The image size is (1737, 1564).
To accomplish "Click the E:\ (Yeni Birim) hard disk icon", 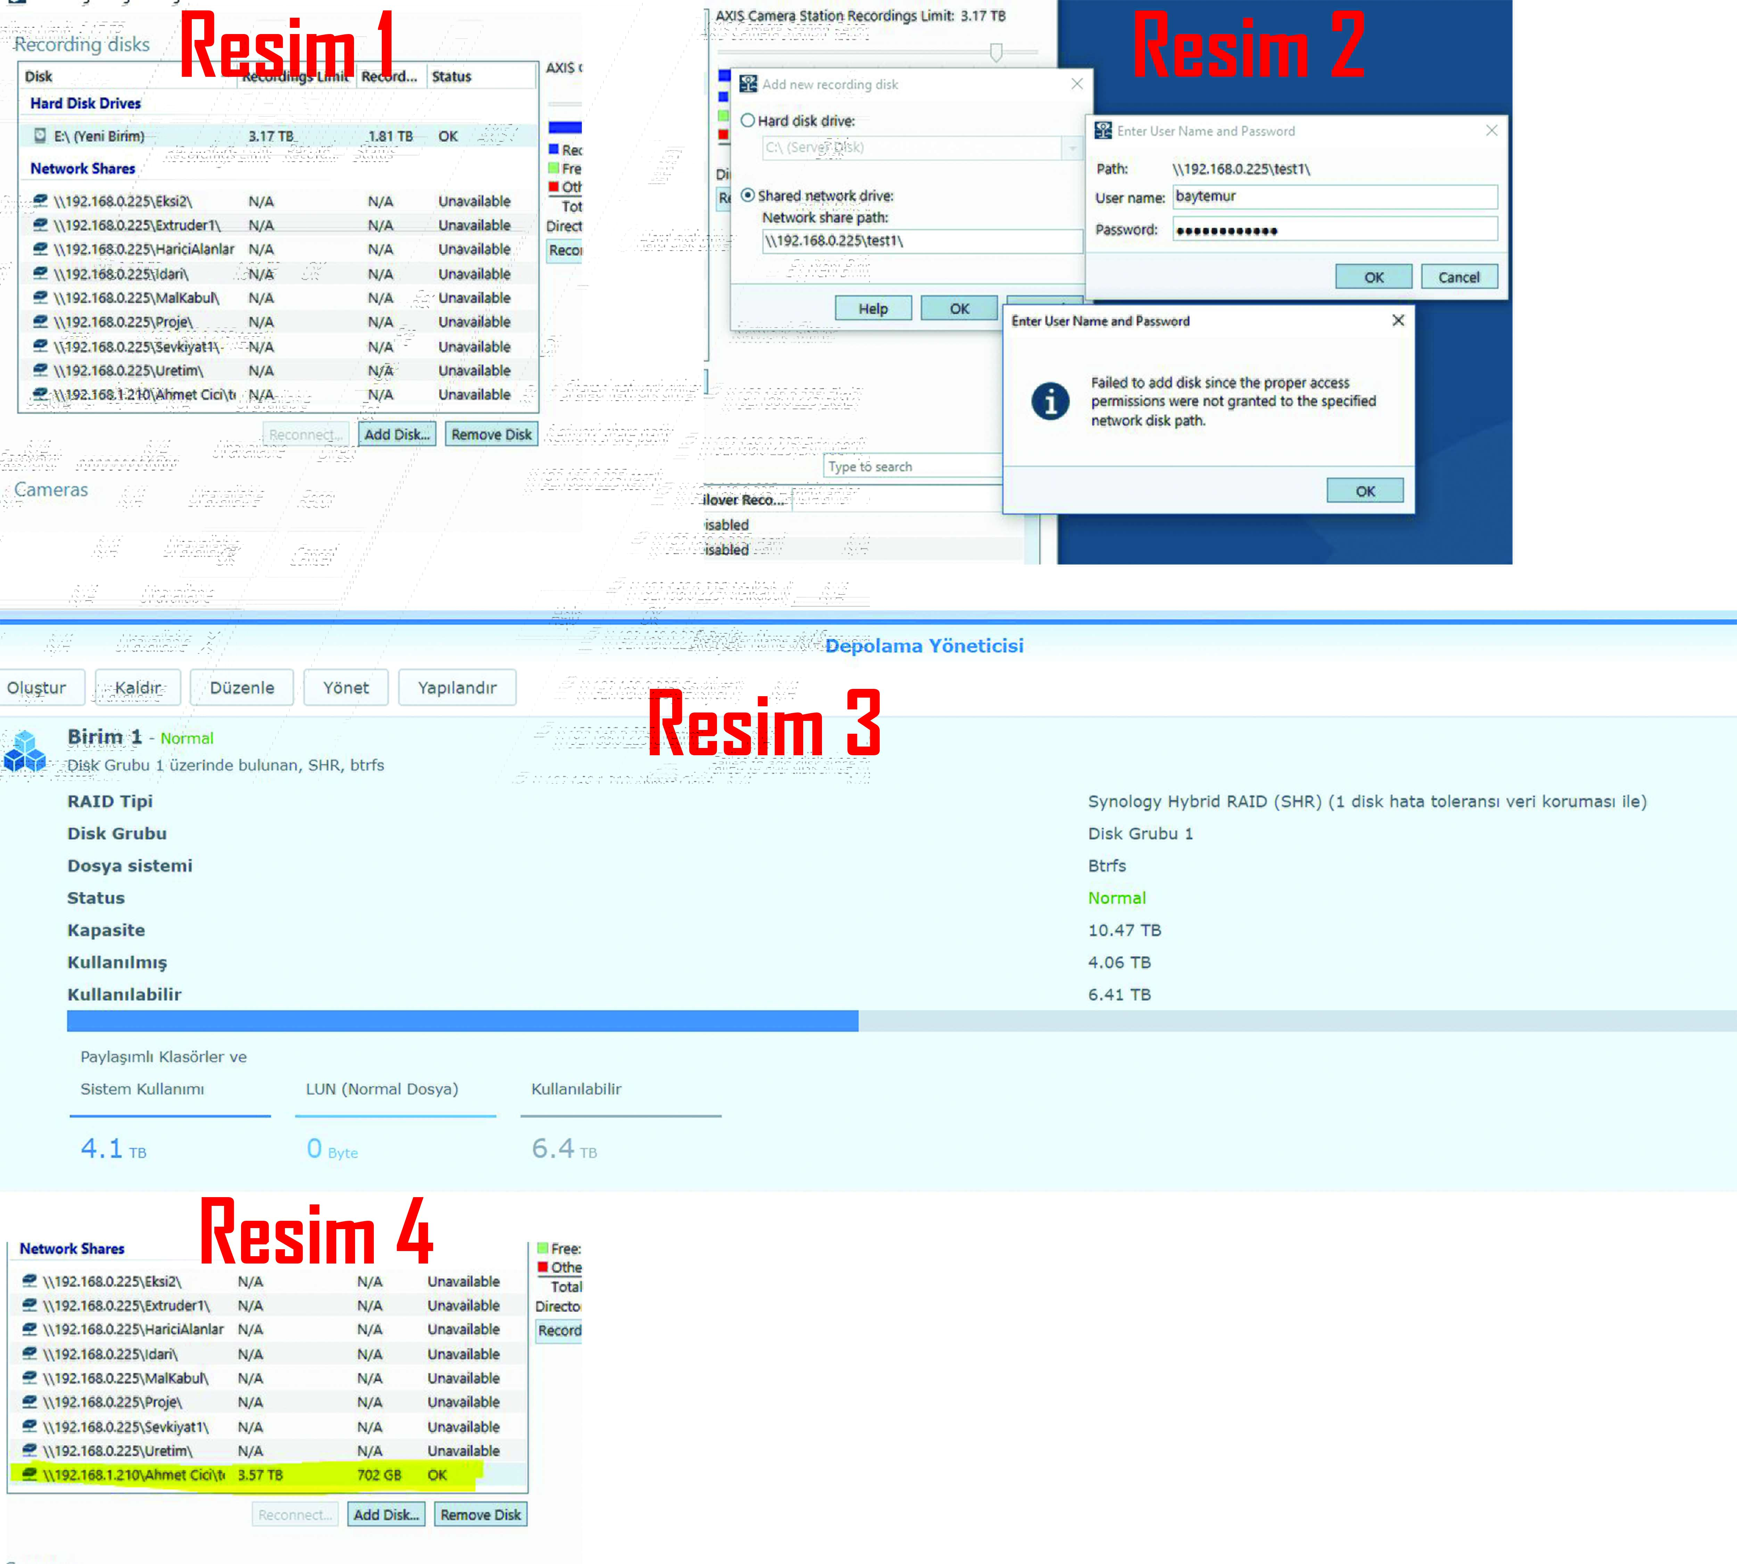I will pos(40,136).
